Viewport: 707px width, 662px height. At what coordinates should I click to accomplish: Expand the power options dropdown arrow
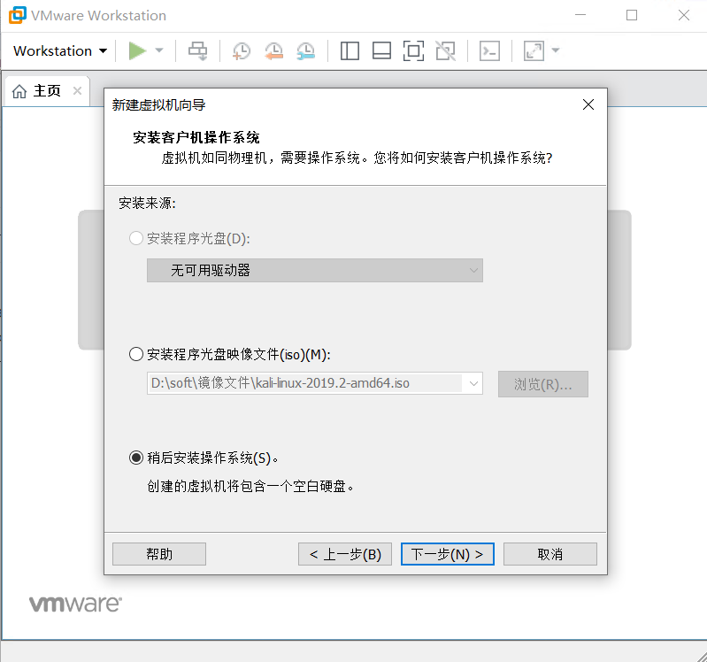point(159,50)
